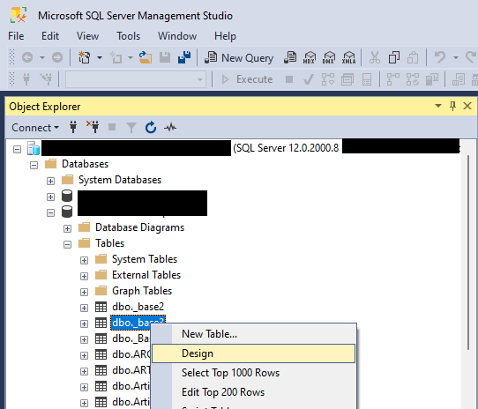This screenshot has width=478, height=409.
Task: Click the query toolbar Connect plug icon
Action: click(x=26, y=79)
